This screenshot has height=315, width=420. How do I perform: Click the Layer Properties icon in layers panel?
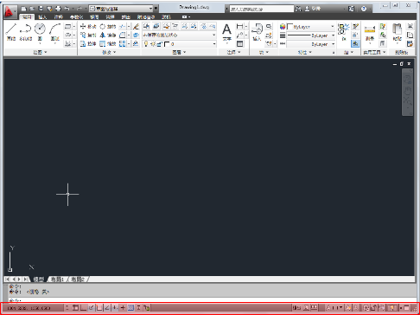[146, 27]
